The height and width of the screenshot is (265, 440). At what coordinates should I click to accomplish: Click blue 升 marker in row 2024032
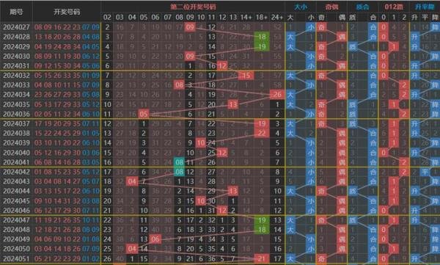414,76
